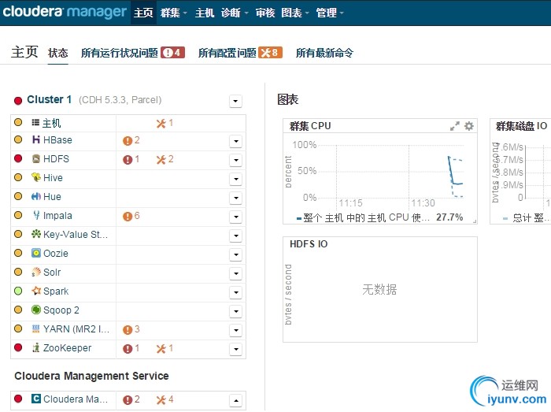Click the Cloudera Manager logo
The width and height of the screenshot is (551, 412).
[x=65, y=12]
